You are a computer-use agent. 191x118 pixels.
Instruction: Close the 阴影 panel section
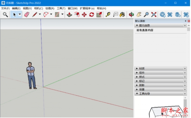[185, 85]
